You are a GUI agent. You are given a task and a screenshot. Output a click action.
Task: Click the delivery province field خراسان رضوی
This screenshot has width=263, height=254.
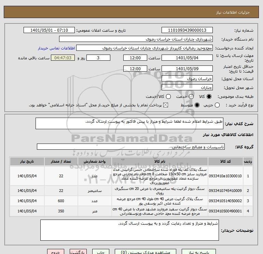click(187, 78)
